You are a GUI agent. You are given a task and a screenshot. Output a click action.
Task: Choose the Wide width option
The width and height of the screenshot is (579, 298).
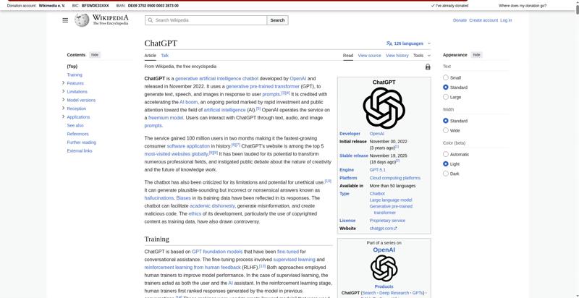[x=446, y=131]
